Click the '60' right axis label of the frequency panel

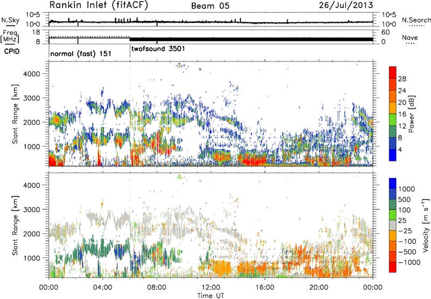click(x=385, y=32)
